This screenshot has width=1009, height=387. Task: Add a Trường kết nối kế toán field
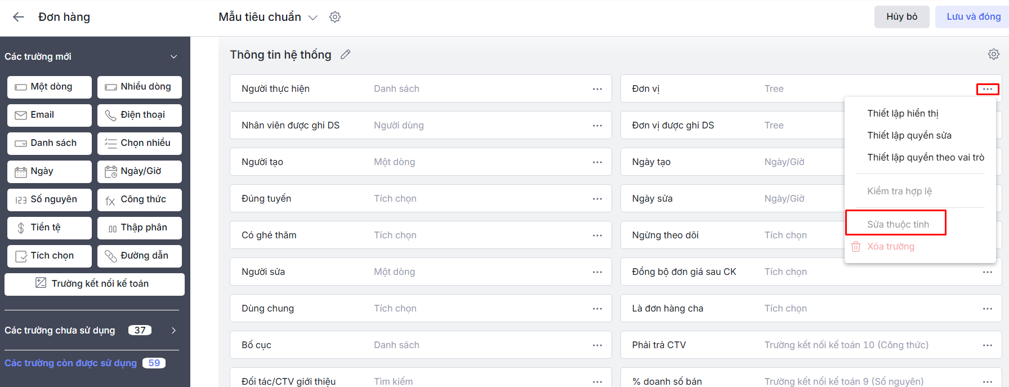point(95,284)
